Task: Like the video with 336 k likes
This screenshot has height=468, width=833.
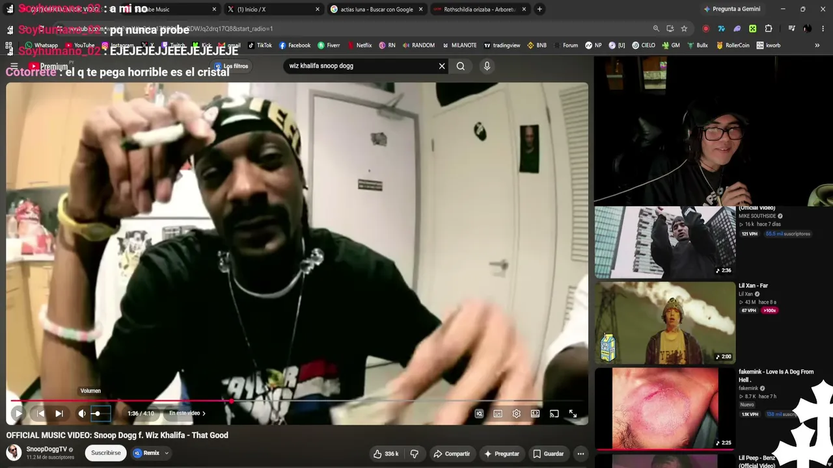Action: (x=385, y=454)
